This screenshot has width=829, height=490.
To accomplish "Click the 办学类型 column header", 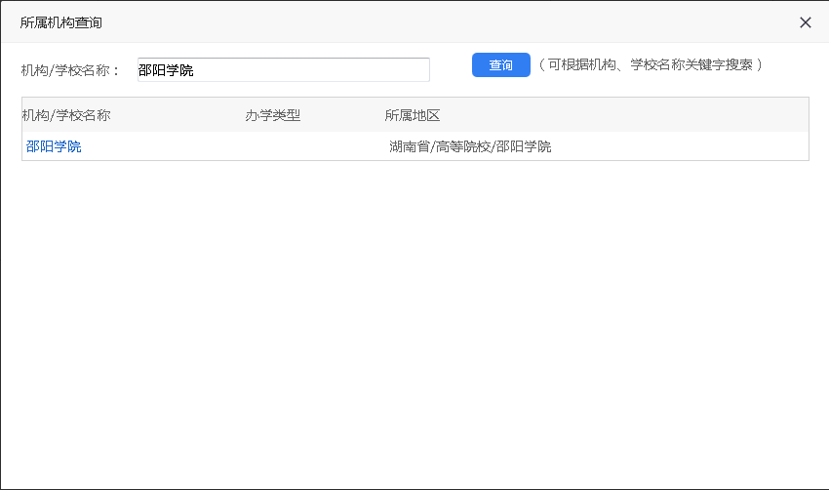I will (x=273, y=115).
